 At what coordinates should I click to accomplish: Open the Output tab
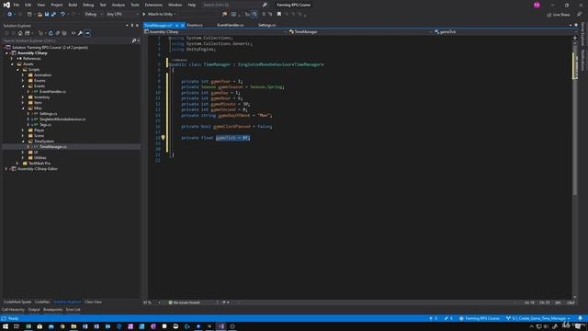(34, 310)
